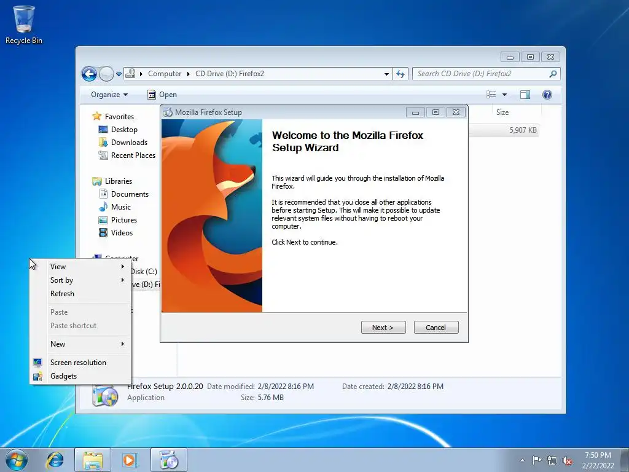Choose Gadgets from context menu

(80, 377)
